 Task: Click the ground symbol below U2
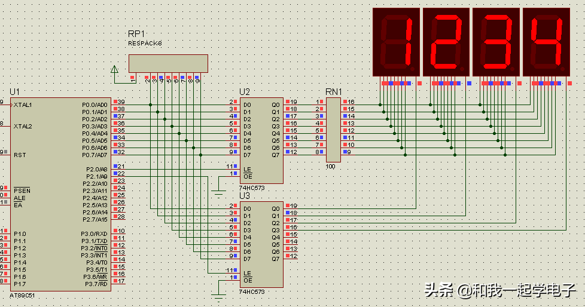tap(219, 194)
